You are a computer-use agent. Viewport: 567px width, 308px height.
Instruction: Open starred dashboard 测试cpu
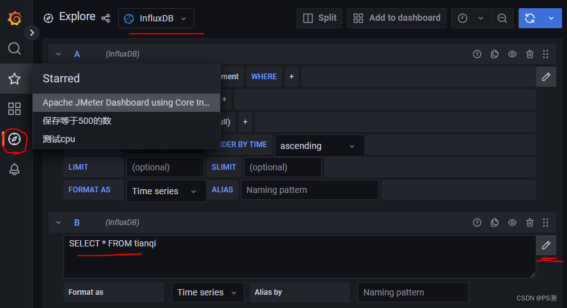(x=126, y=139)
